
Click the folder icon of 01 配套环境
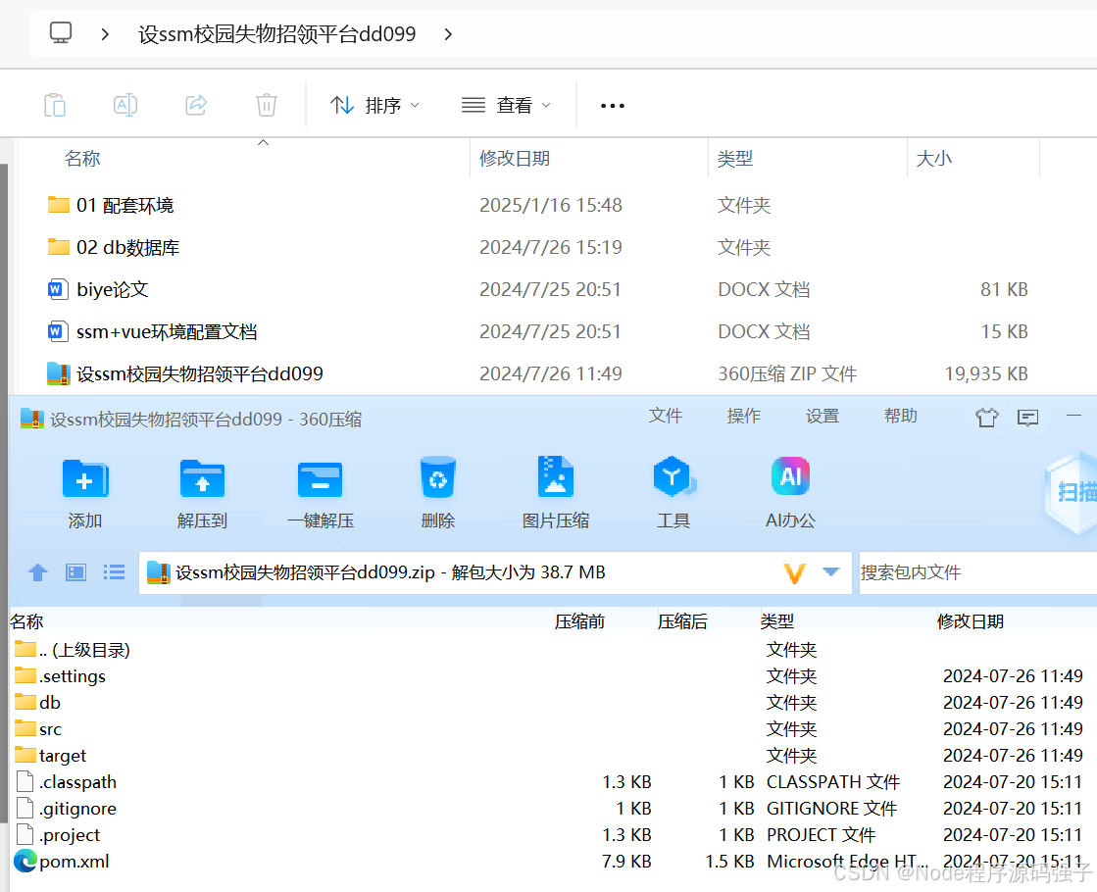[59, 204]
